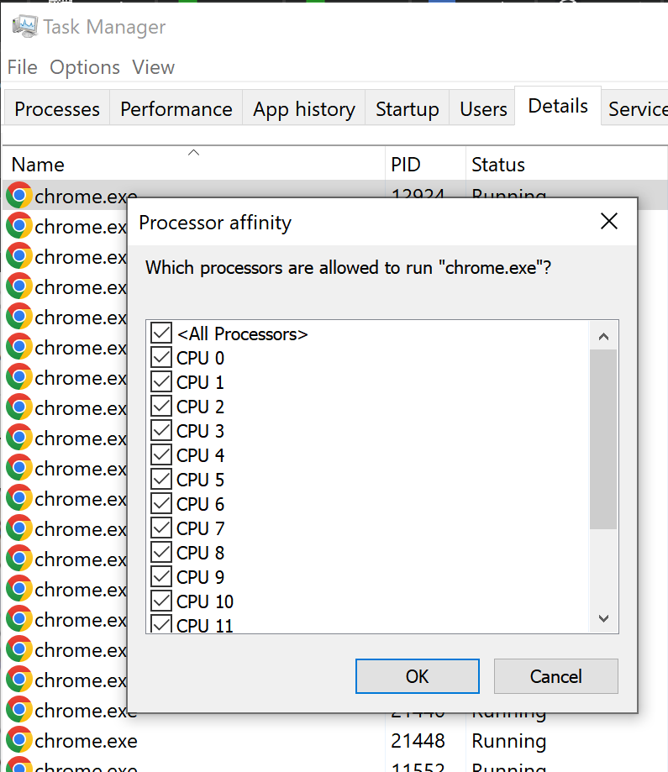Sort processes by the PID column header

tap(406, 165)
